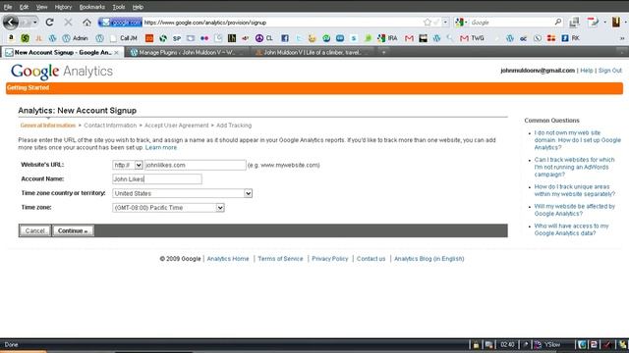Open the Privacy Policy link
This screenshot has height=353, width=629.
[x=330, y=259]
